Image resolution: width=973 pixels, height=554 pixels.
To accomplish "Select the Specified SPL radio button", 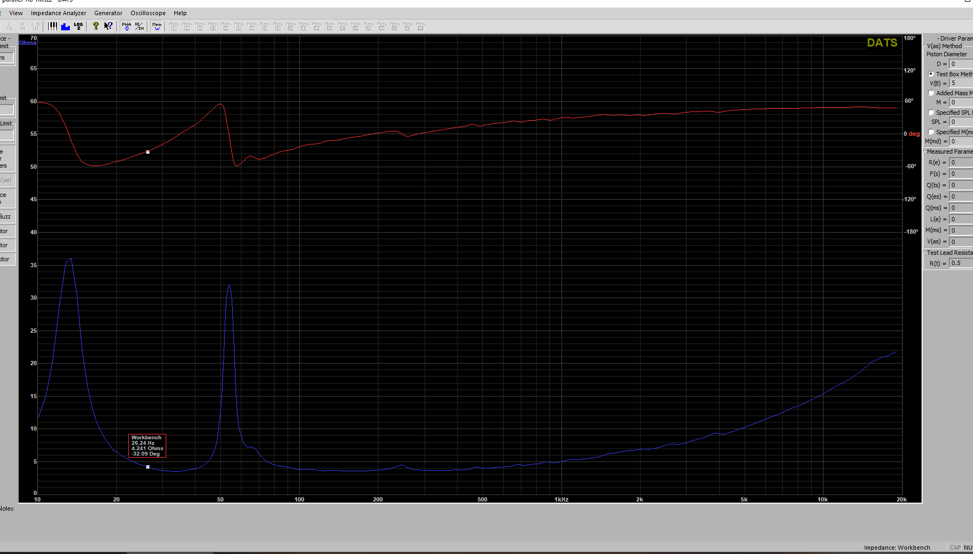I will tap(931, 113).
